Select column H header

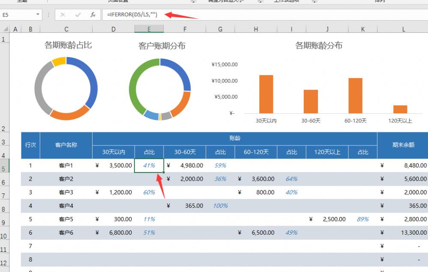256,29
